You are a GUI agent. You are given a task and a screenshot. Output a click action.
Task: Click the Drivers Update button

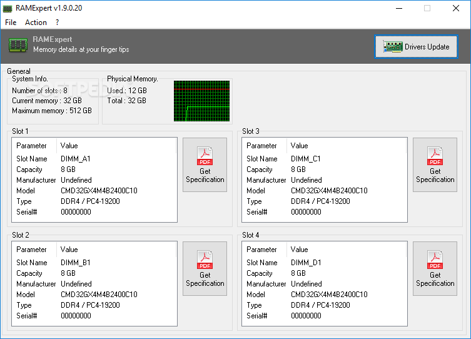(417, 46)
